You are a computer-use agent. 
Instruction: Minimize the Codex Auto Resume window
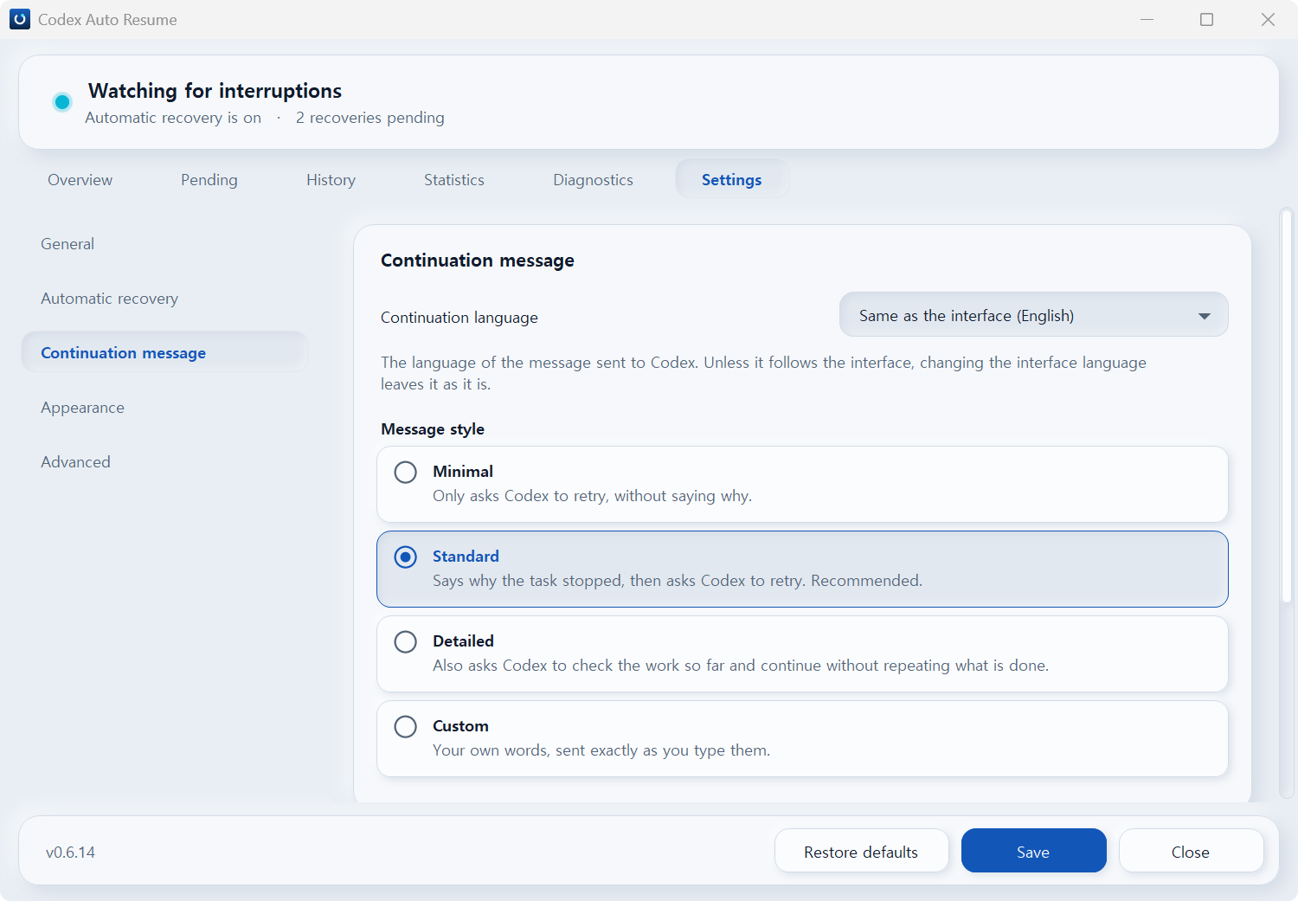click(x=1147, y=19)
